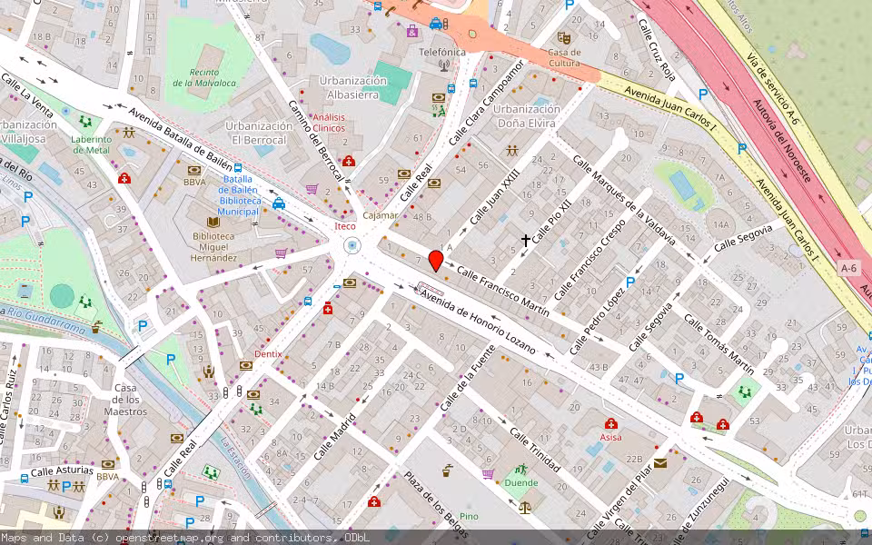The width and height of the screenshot is (872, 545).
Task: Select the Avenida de Honorio Lozano label
Action: (x=478, y=322)
